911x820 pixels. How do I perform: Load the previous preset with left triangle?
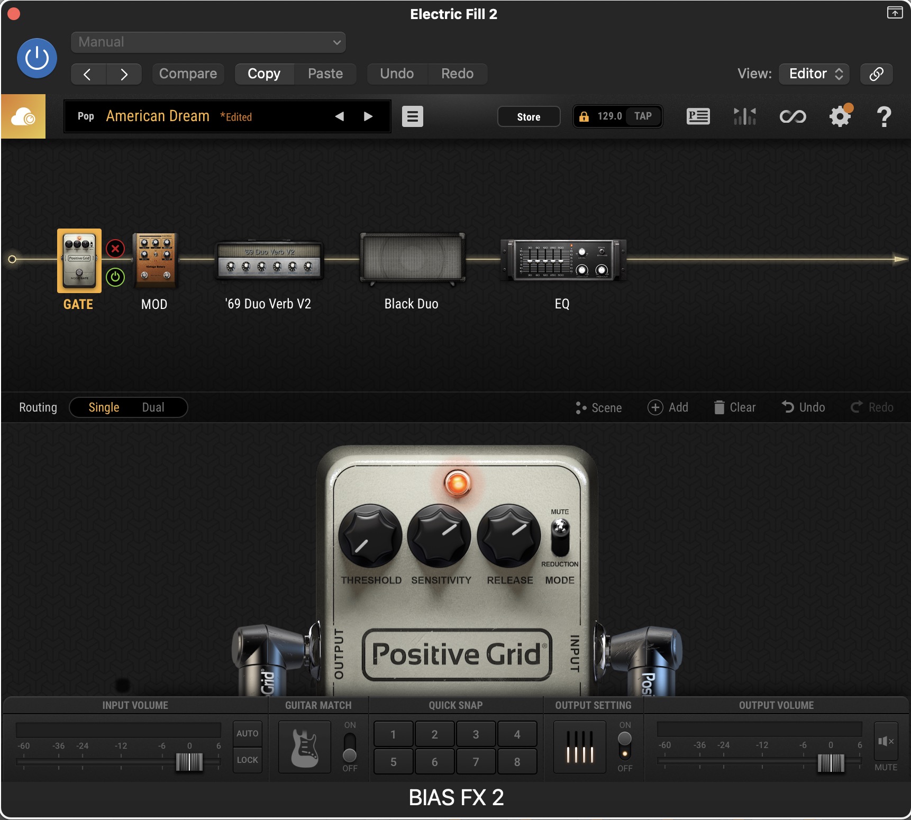tap(340, 116)
